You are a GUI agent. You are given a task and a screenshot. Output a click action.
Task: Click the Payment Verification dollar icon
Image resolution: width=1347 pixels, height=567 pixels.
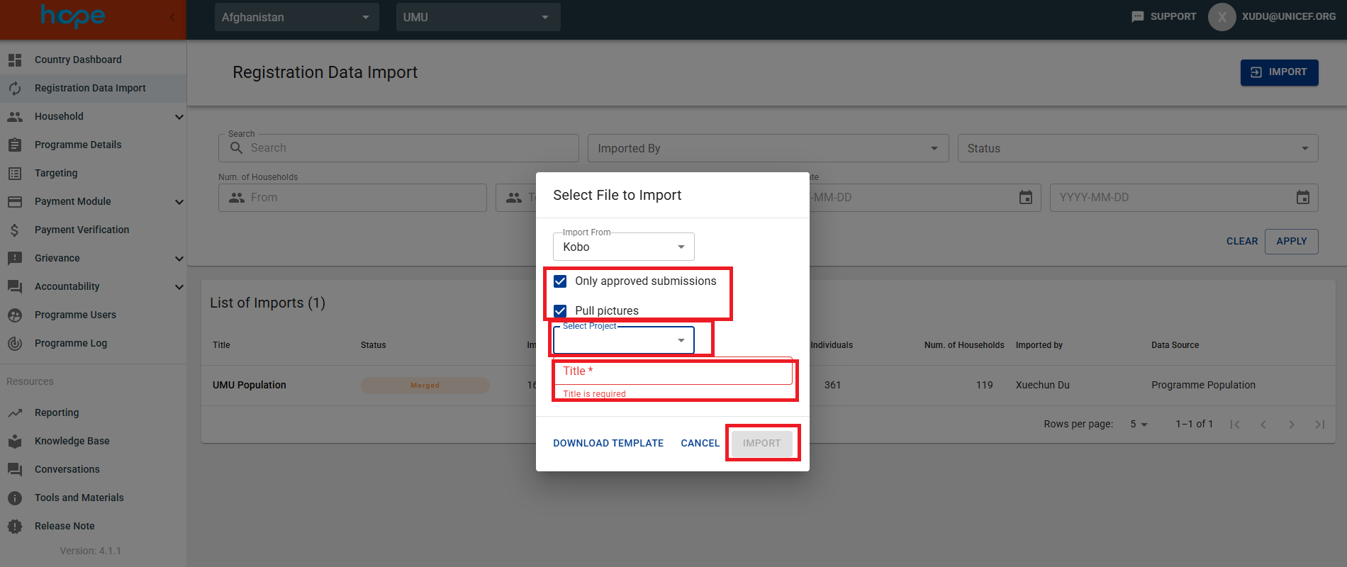click(15, 230)
